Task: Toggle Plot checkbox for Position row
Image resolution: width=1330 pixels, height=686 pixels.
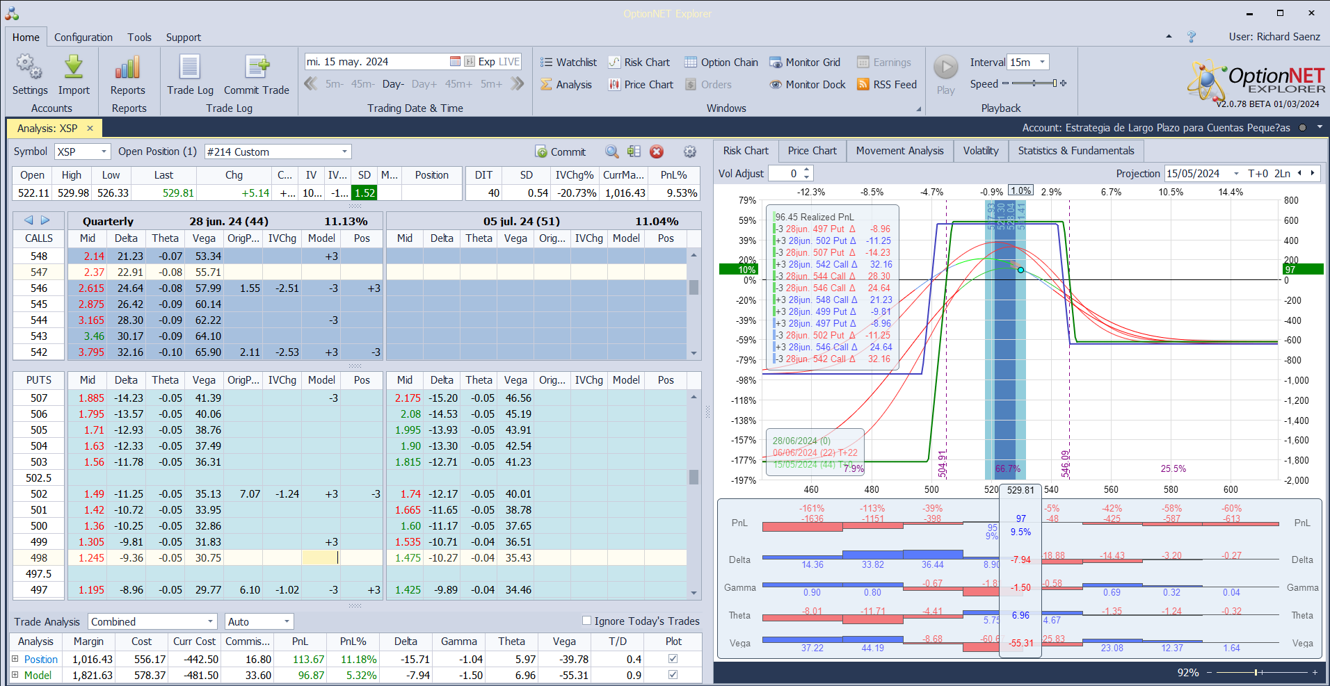Action: (673, 659)
